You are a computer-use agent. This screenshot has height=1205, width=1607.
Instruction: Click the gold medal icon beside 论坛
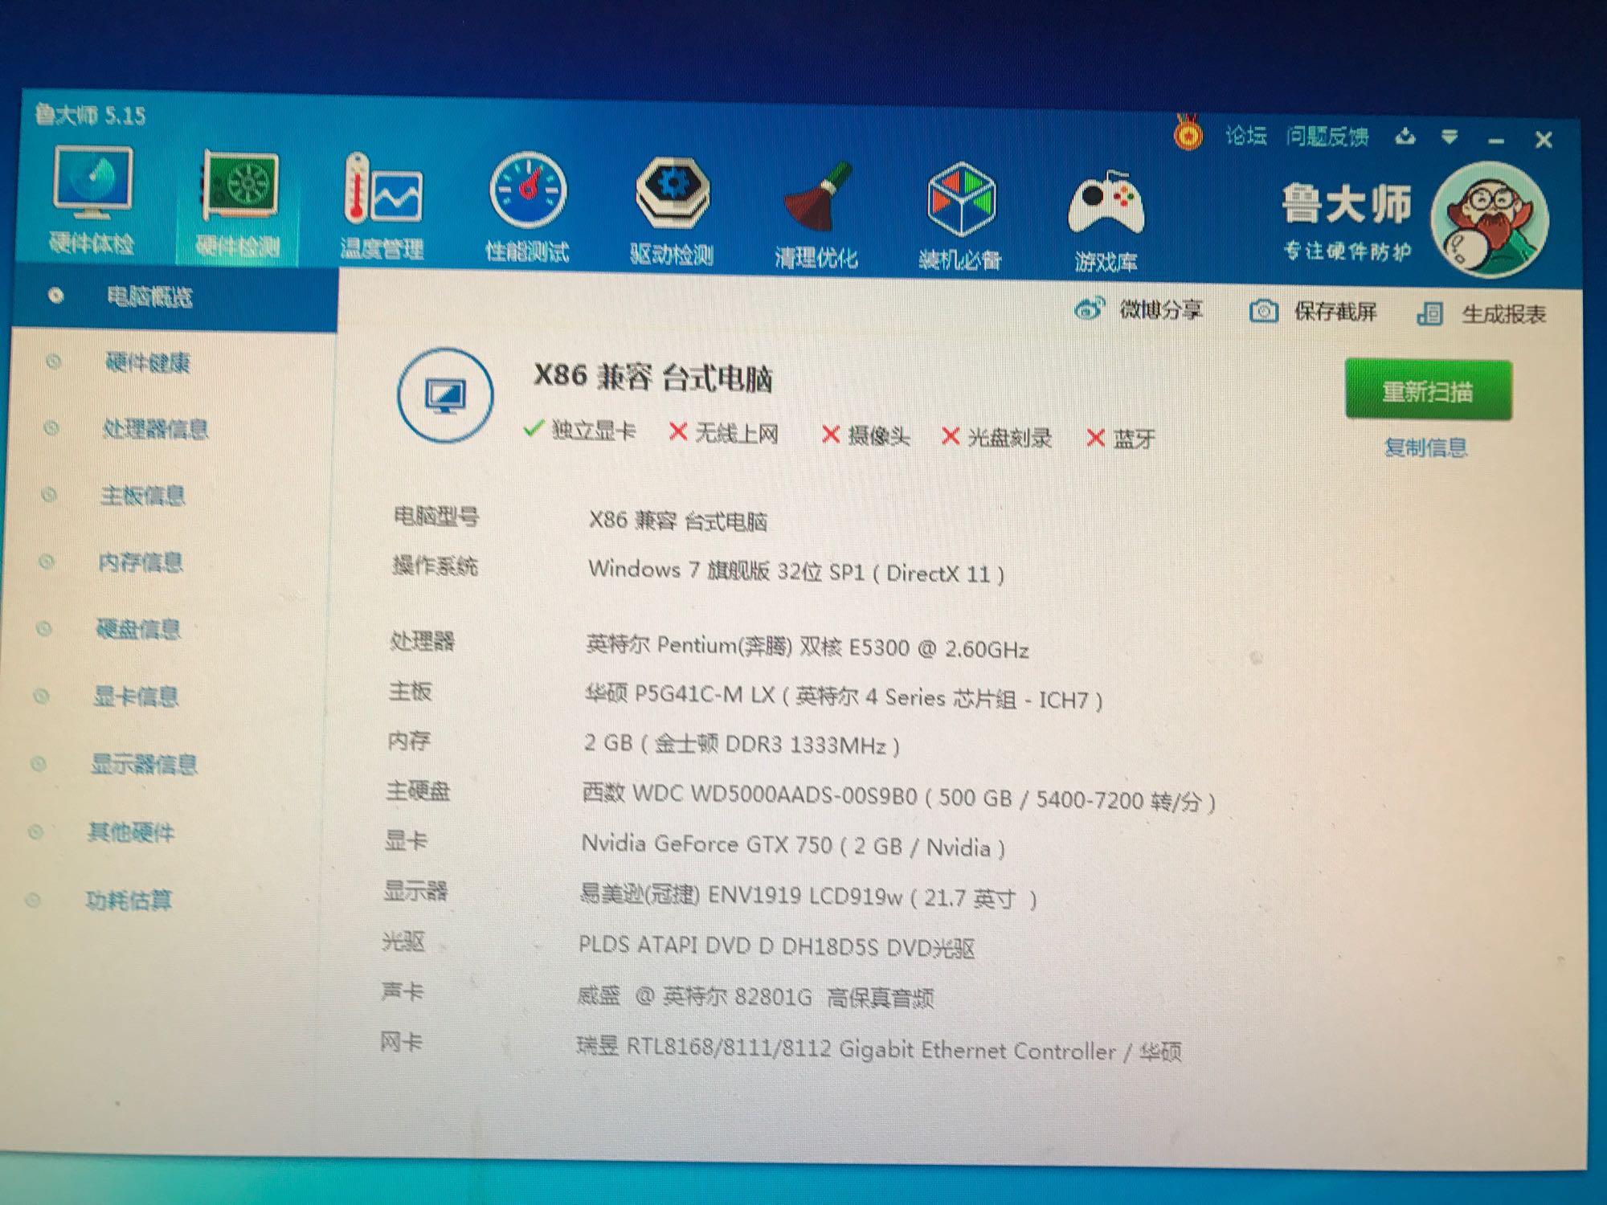pyautogui.click(x=1188, y=134)
